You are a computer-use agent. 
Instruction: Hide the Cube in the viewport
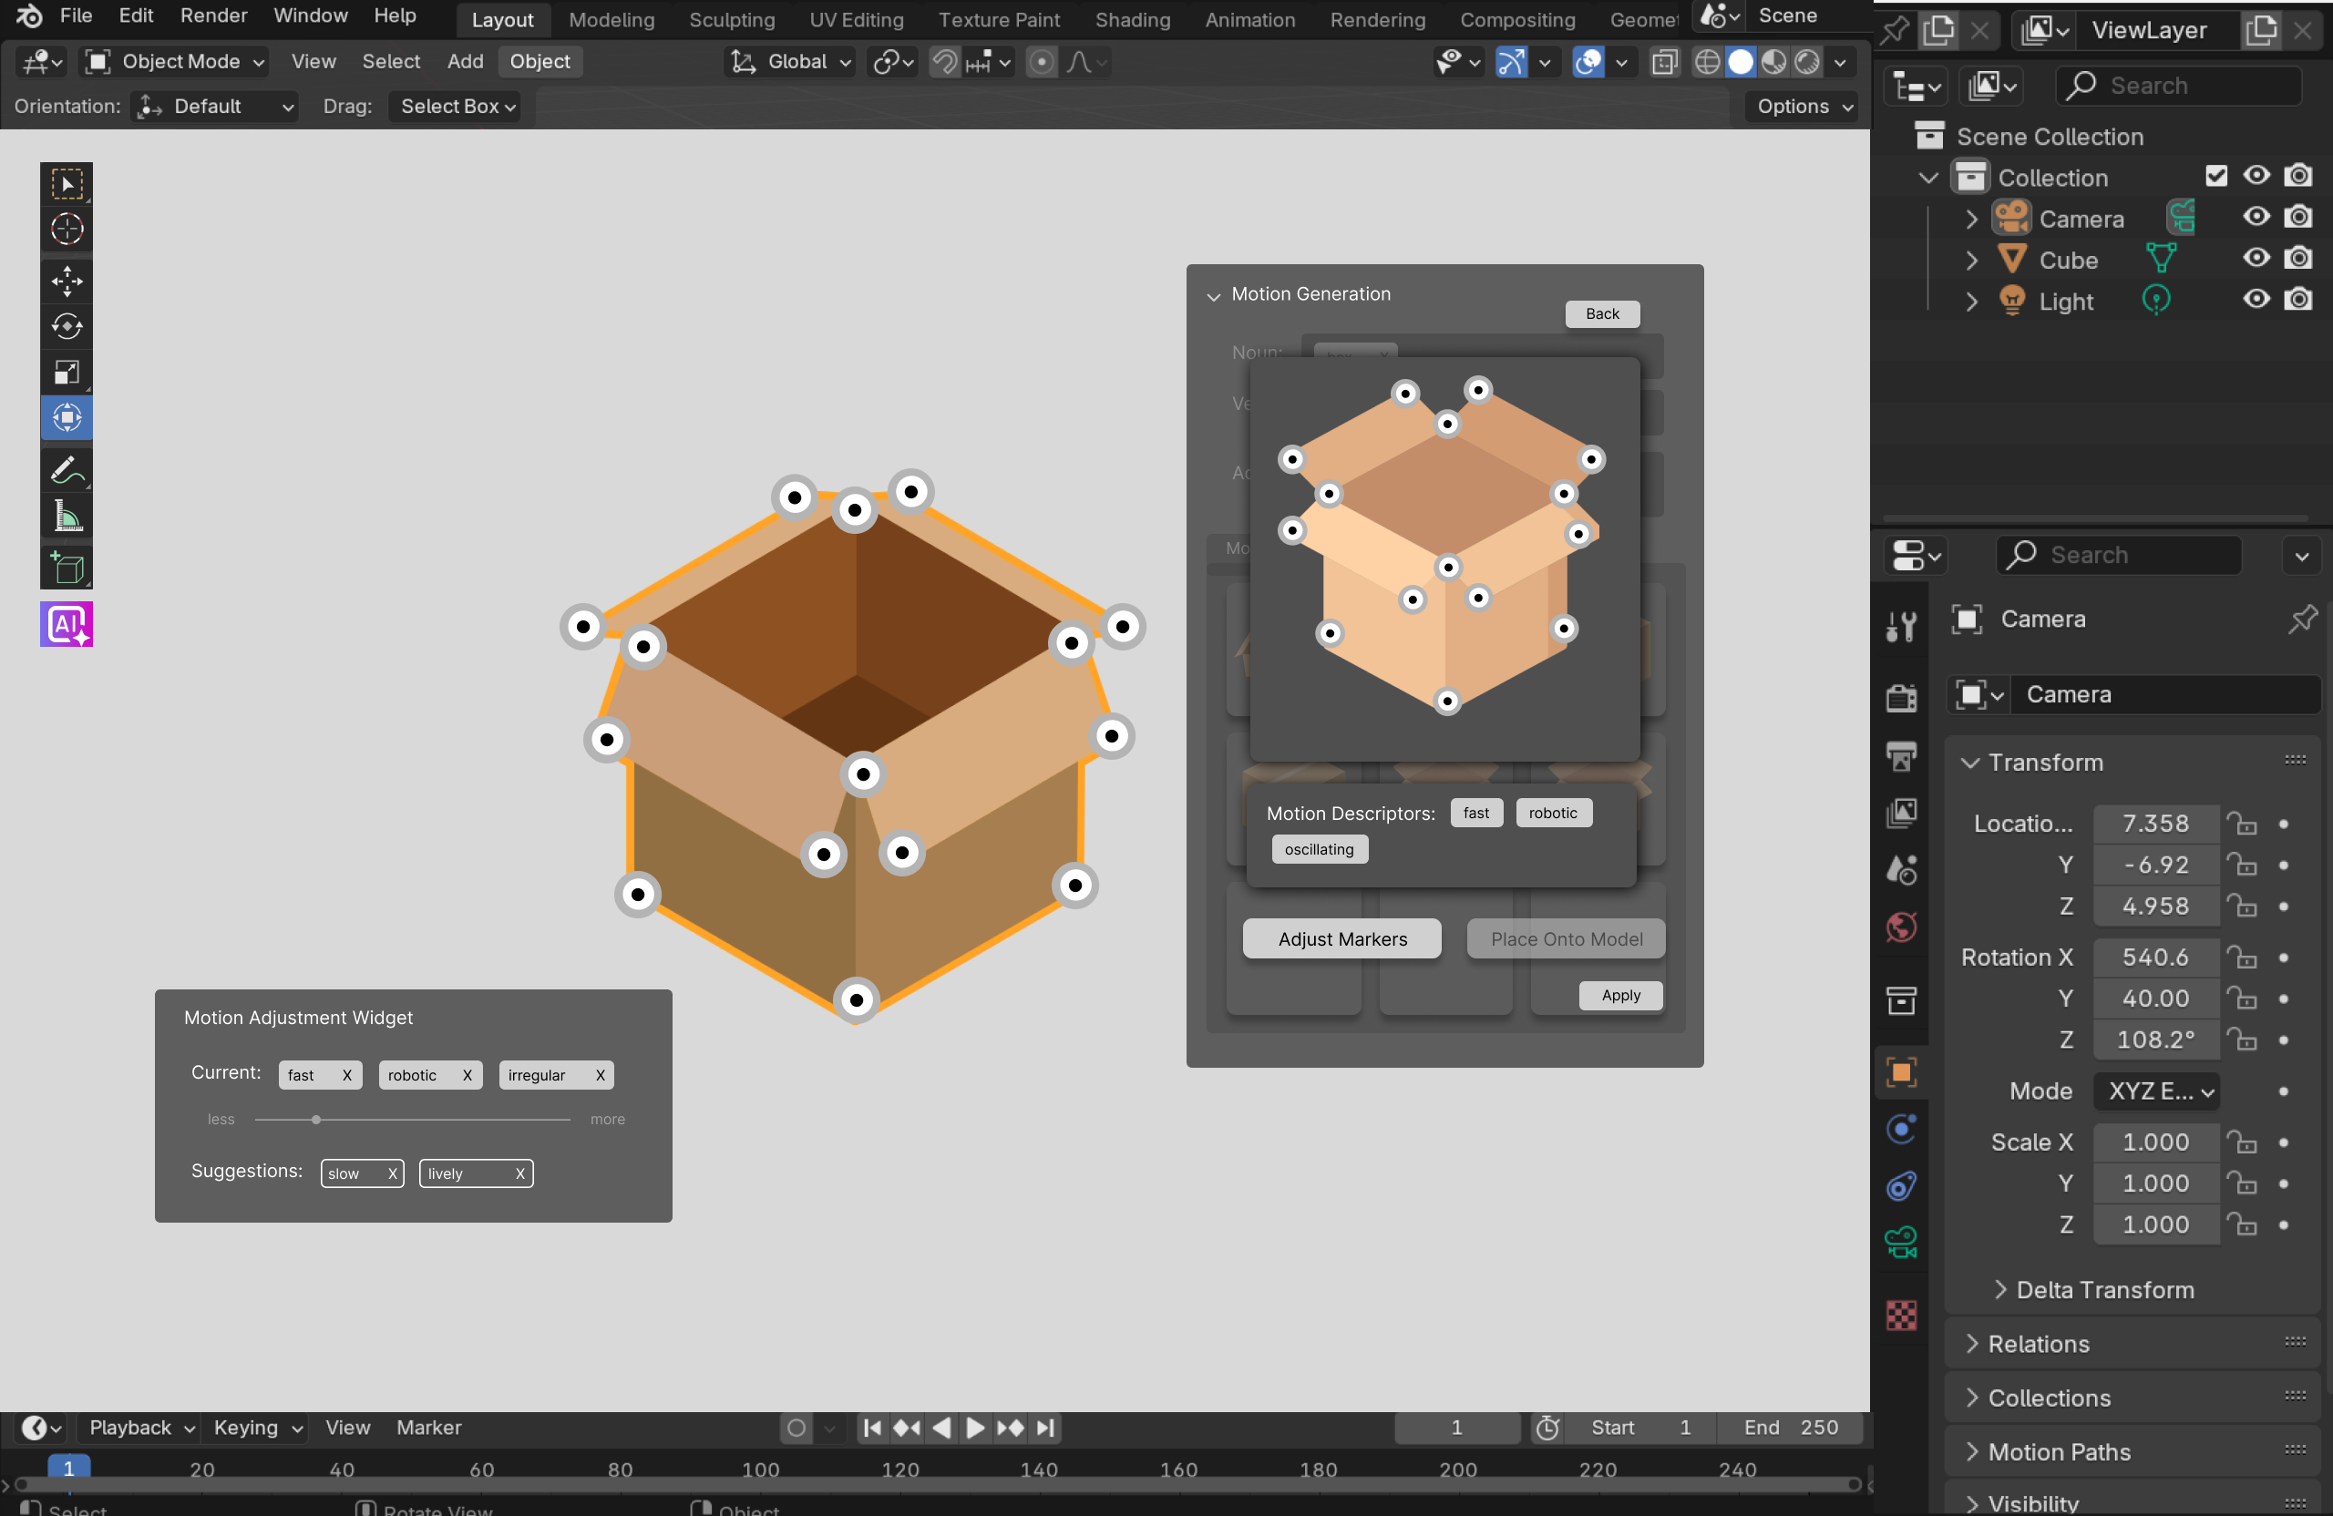pos(2256,258)
